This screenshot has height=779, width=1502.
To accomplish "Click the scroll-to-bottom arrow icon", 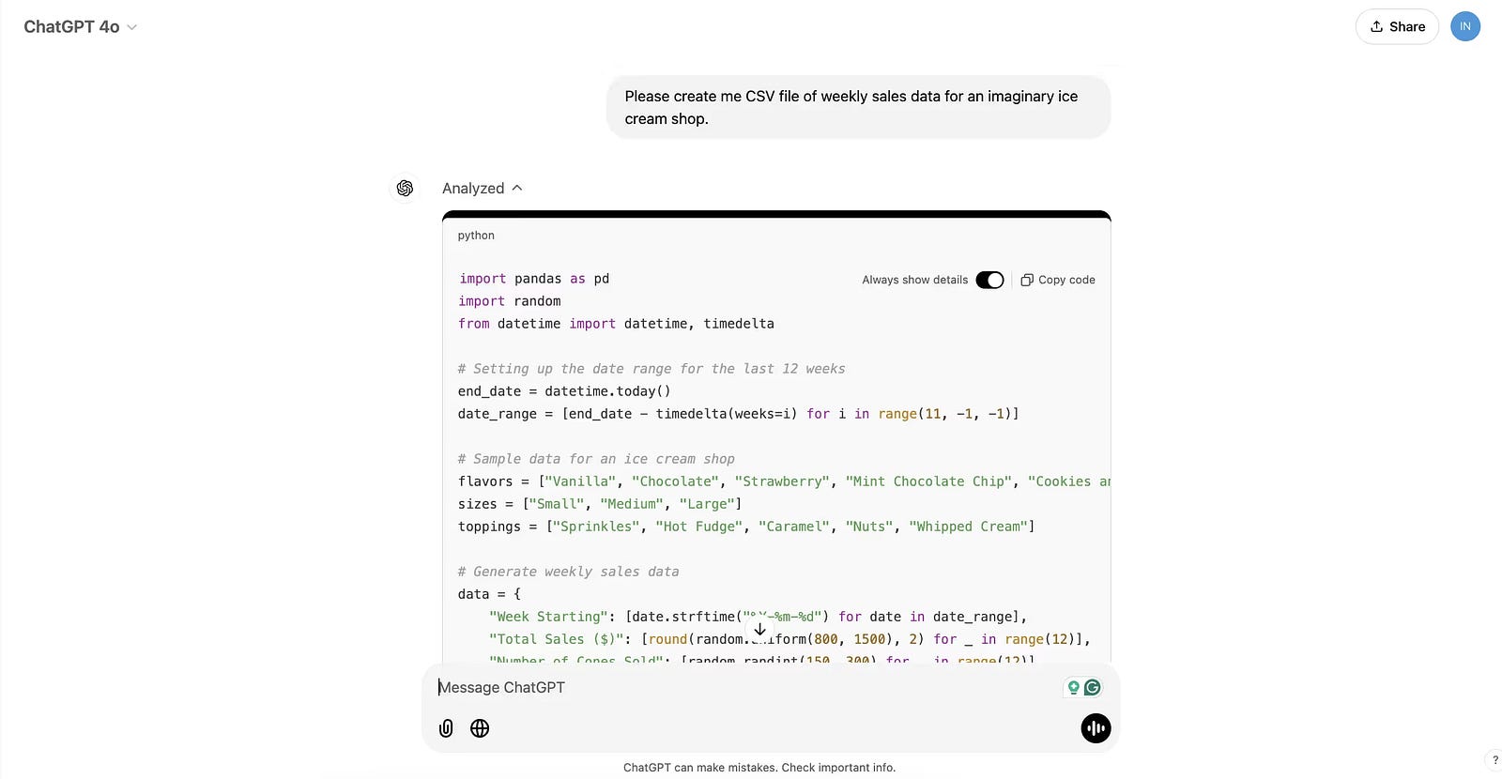I will [759, 630].
